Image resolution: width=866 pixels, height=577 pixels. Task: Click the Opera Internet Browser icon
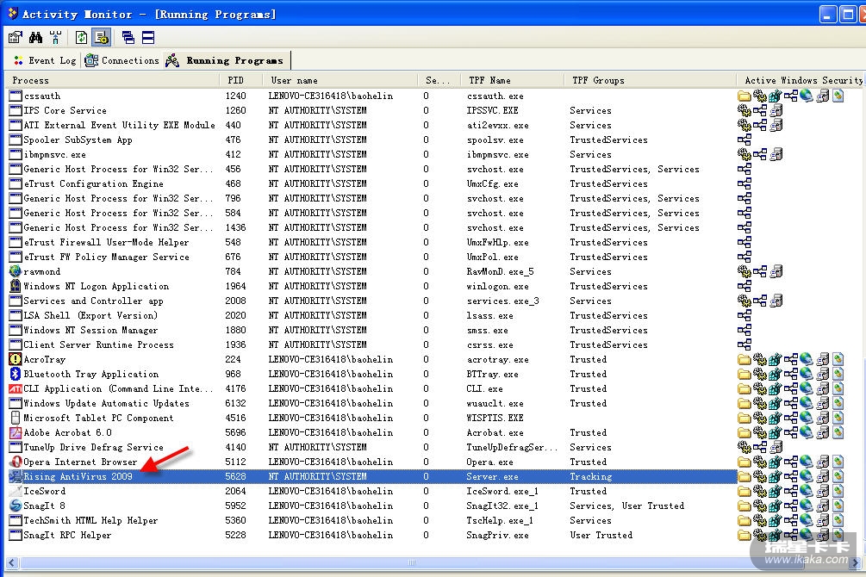[x=16, y=462]
